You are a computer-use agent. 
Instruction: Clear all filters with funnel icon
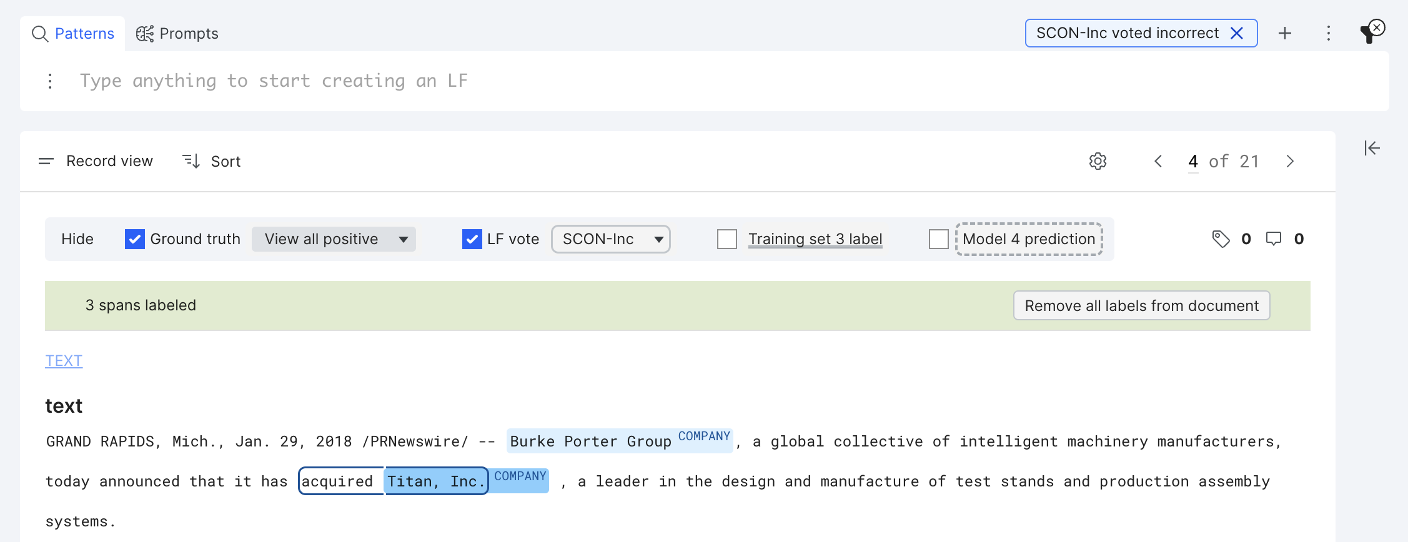[x=1372, y=31]
